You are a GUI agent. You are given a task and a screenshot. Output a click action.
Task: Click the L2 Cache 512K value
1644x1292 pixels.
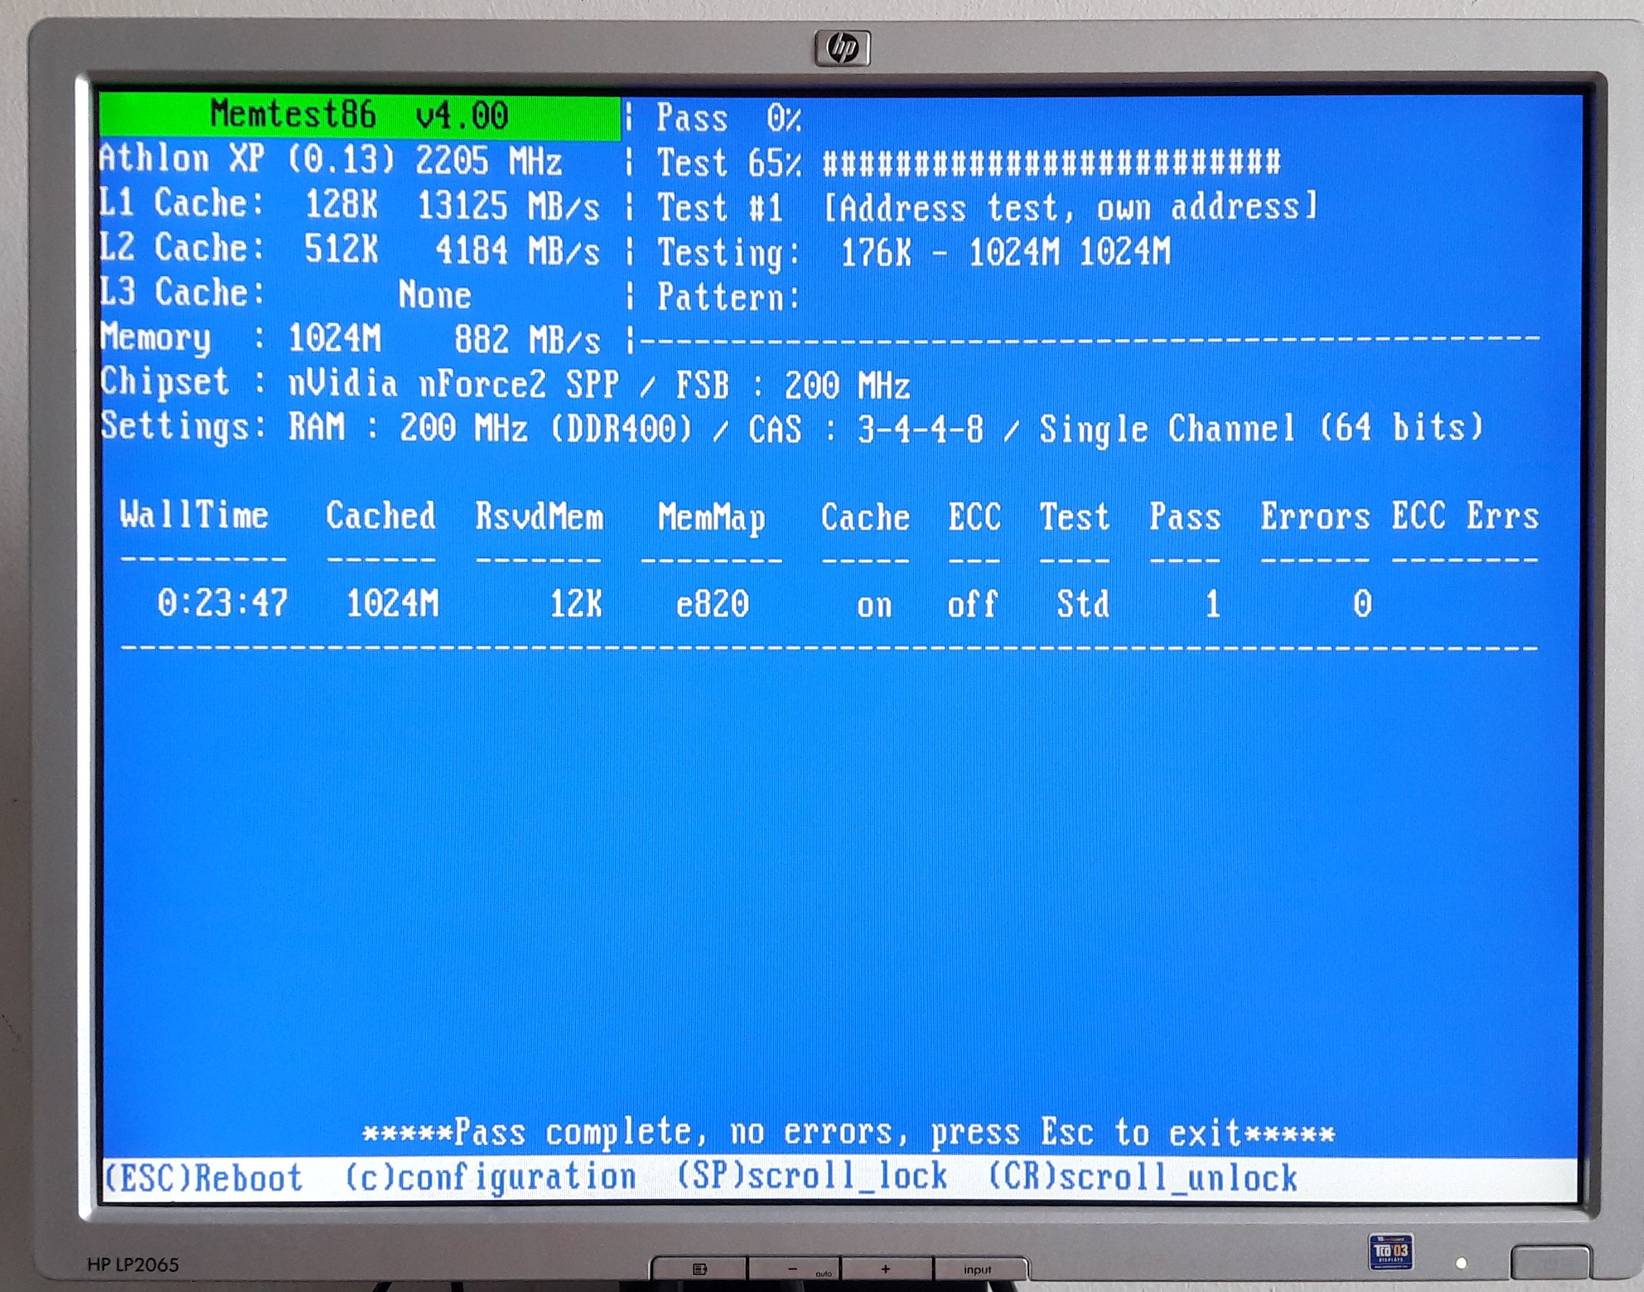pyautogui.click(x=341, y=249)
